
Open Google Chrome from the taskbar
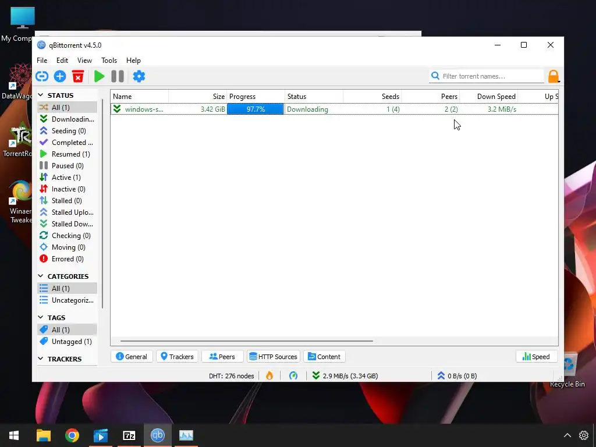(x=72, y=435)
